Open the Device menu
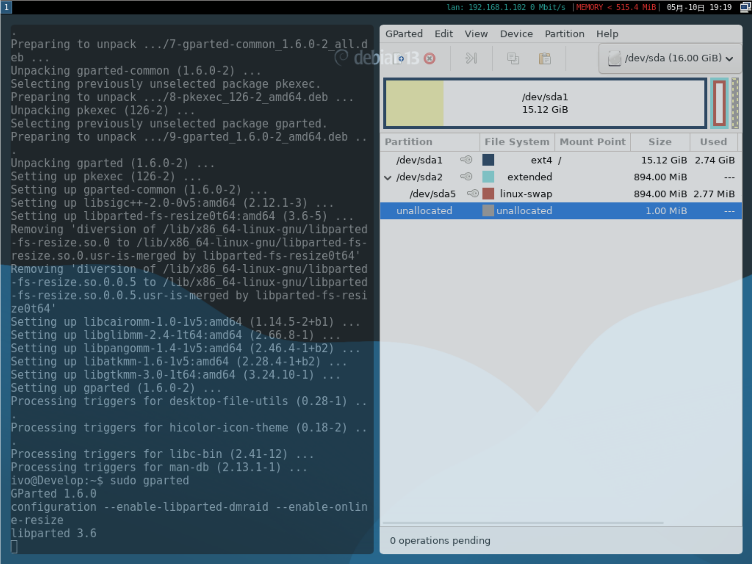Screen dimensions: 752x564 click(516, 34)
